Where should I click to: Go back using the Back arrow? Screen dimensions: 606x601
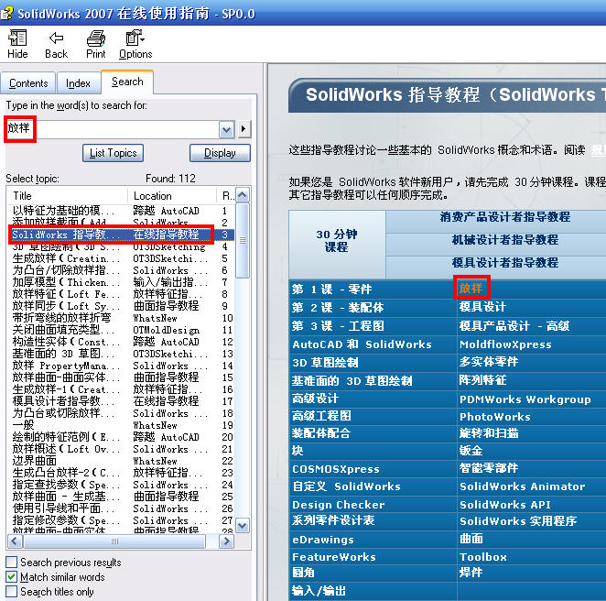click(56, 44)
